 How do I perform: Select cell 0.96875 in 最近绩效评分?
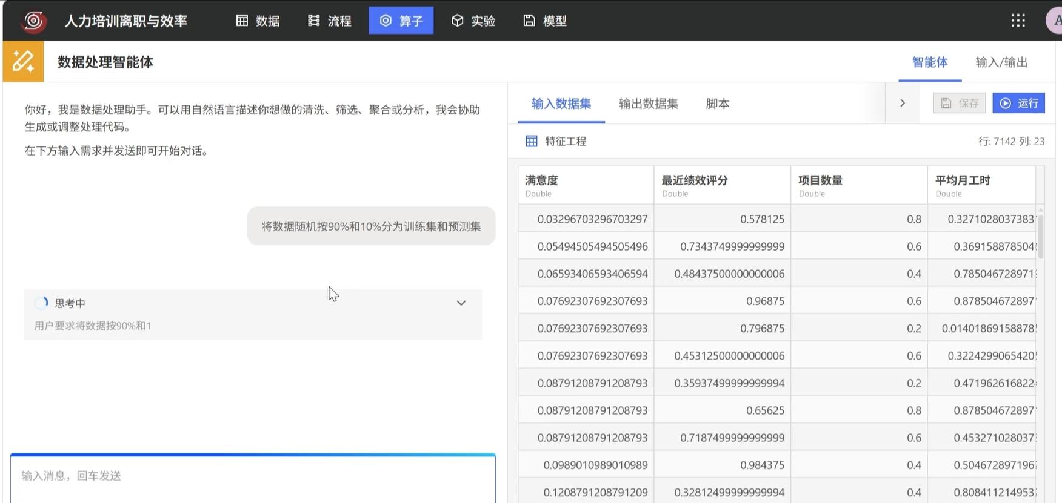723,301
